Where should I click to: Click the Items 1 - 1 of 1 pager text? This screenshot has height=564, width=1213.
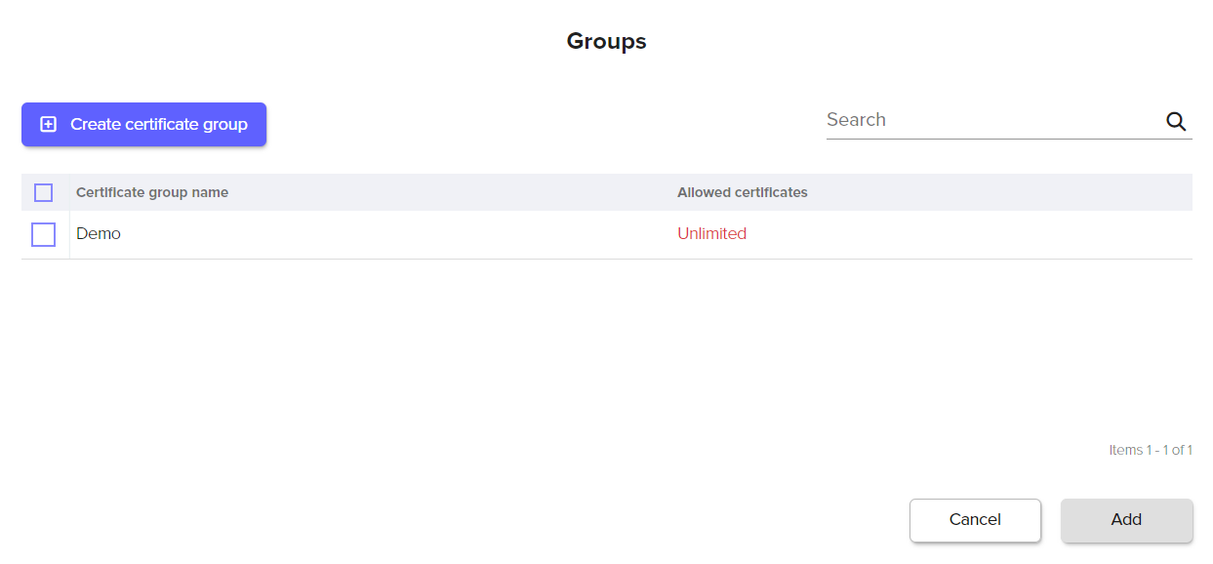tap(1150, 451)
